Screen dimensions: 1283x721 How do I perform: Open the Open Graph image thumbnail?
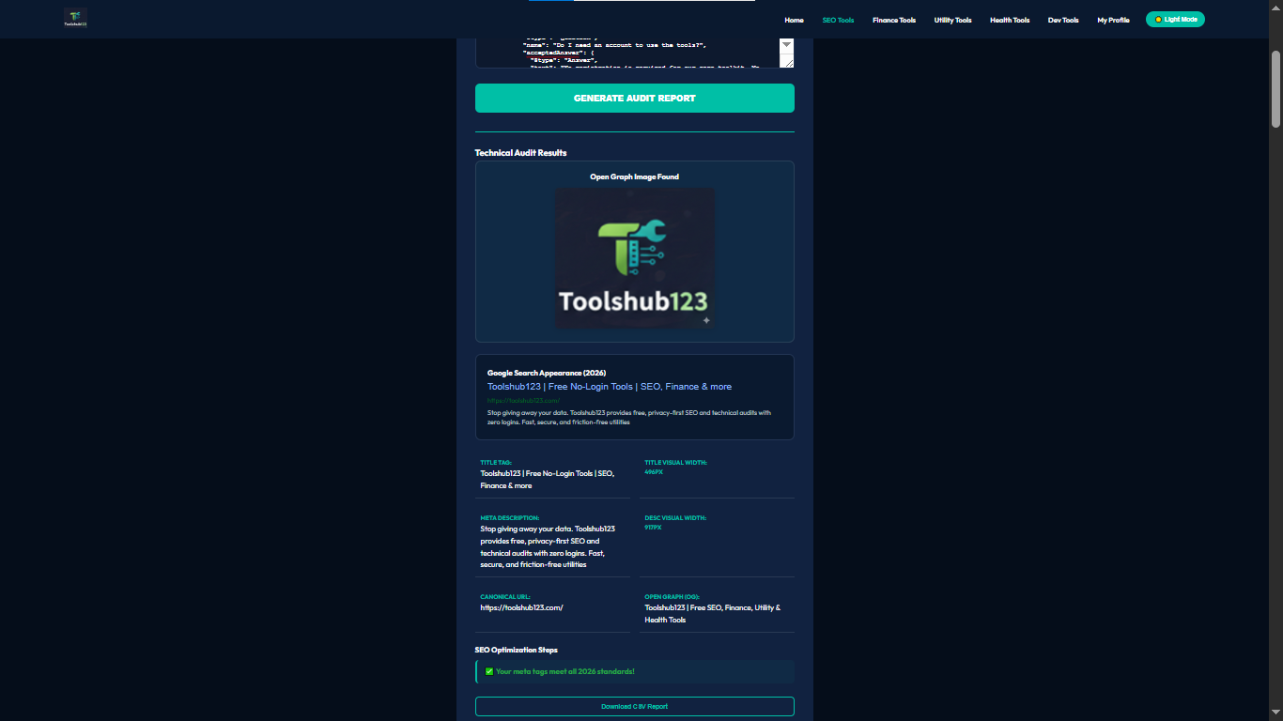[635, 258]
